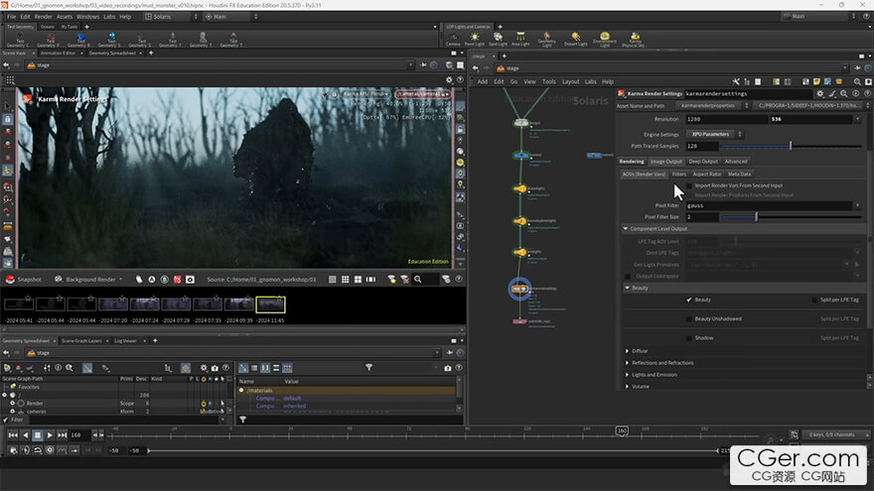The width and height of the screenshot is (874, 491).
Task: Click the scene graph tree filter funnel icon
Action: coord(368,367)
